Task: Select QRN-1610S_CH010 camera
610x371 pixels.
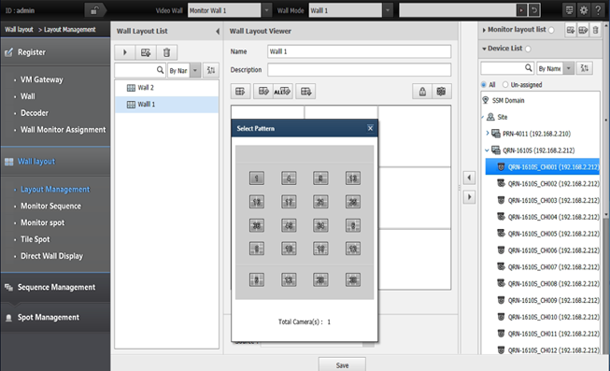Action: (x=547, y=317)
